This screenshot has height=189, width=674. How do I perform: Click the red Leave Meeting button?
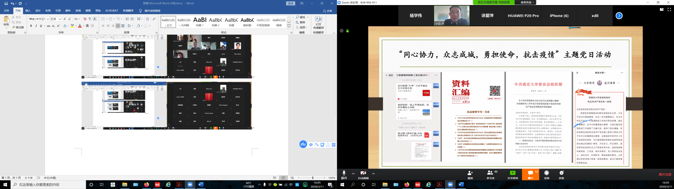point(665,174)
